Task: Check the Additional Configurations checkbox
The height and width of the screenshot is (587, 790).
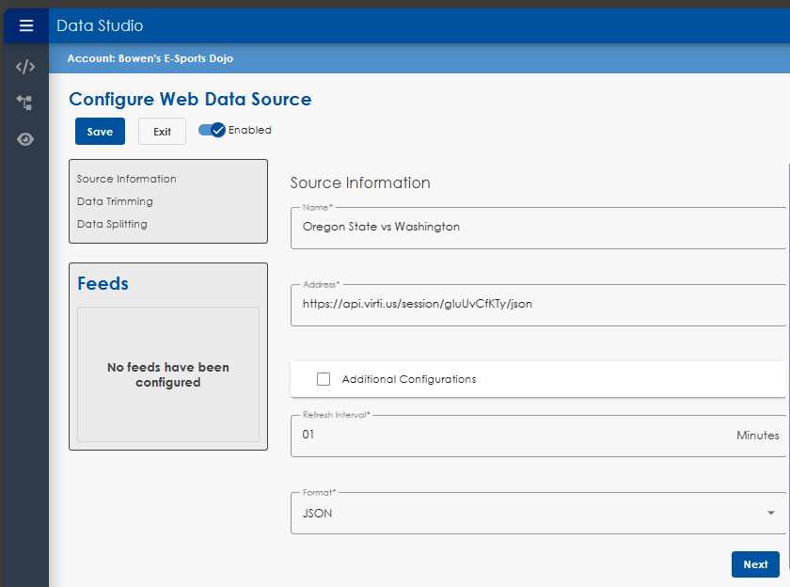Action: pos(324,379)
